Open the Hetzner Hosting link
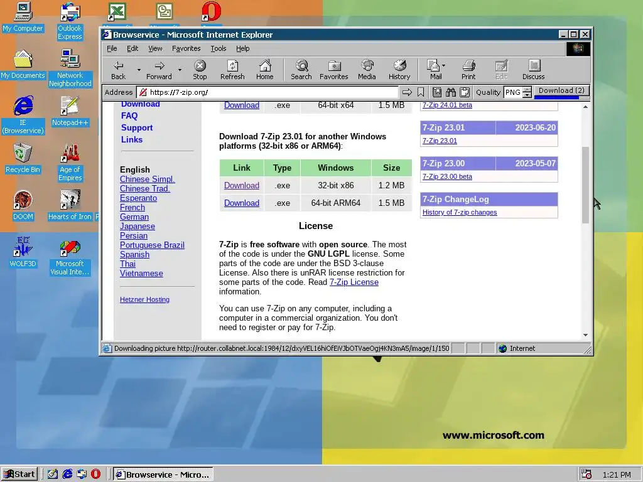 [x=144, y=299]
